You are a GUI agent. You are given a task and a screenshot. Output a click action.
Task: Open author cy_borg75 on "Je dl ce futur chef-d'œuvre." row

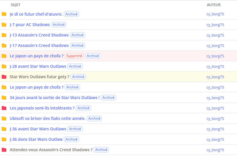(215, 14)
